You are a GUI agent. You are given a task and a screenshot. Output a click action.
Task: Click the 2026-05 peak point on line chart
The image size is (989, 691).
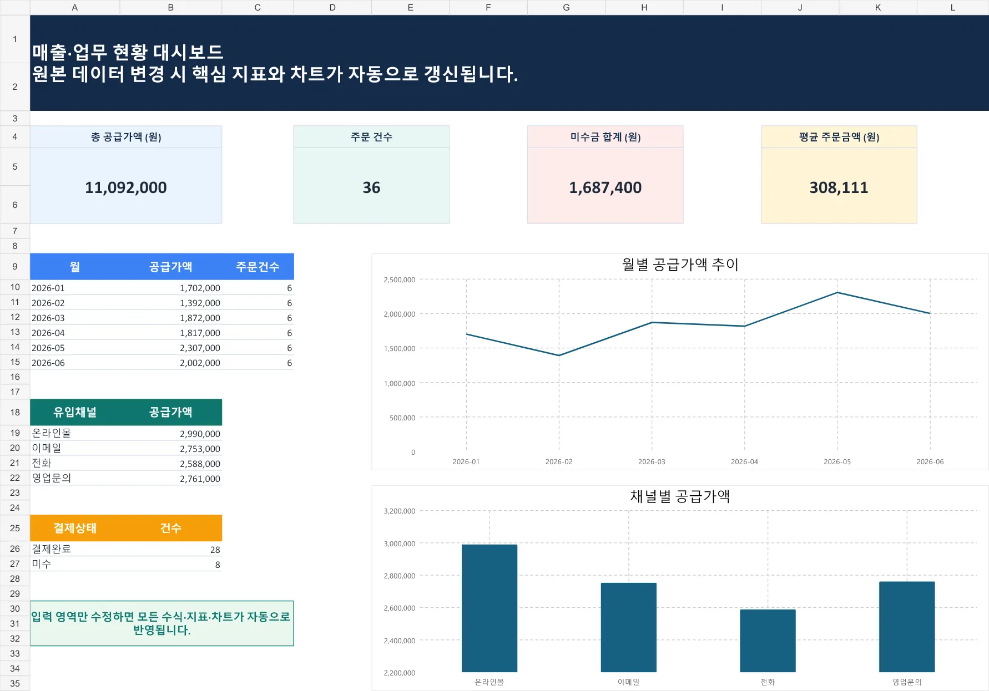click(x=837, y=292)
